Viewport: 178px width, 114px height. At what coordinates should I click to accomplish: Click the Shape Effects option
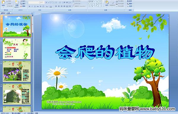[x=120, y=6]
